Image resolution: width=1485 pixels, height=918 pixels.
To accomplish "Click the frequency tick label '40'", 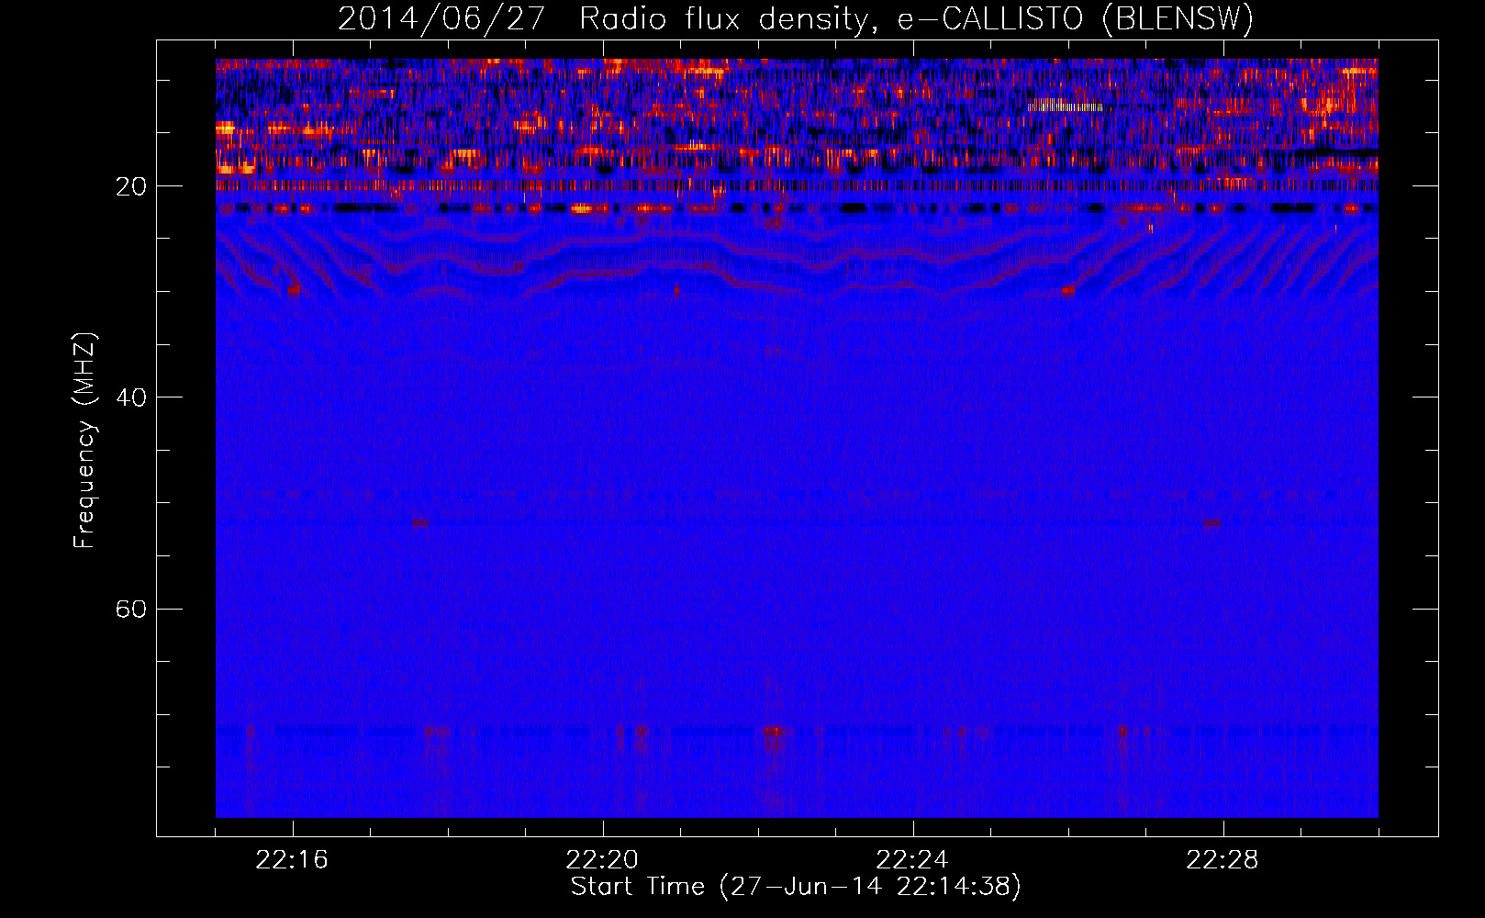I will click(130, 397).
